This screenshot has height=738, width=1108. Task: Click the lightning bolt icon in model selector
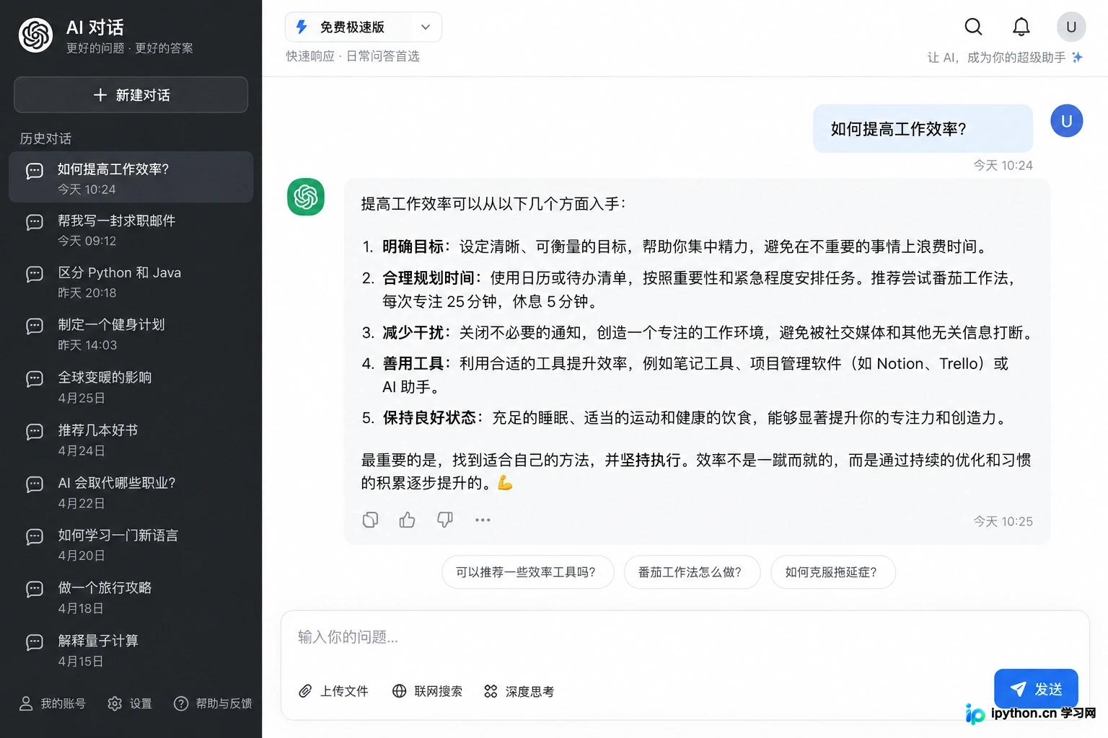(x=302, y=27)
